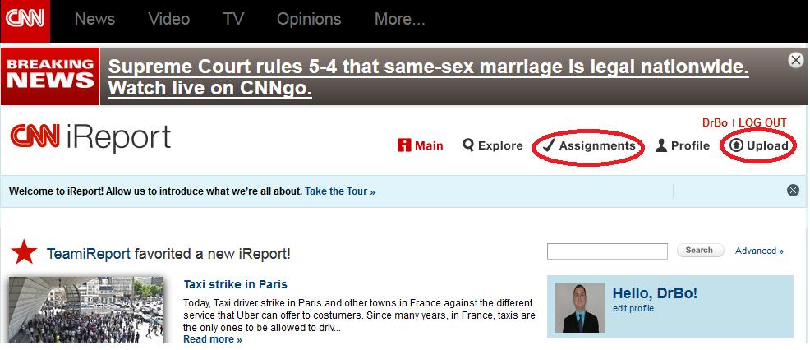
Task: Close the breaking news banner
Action: 796,60
